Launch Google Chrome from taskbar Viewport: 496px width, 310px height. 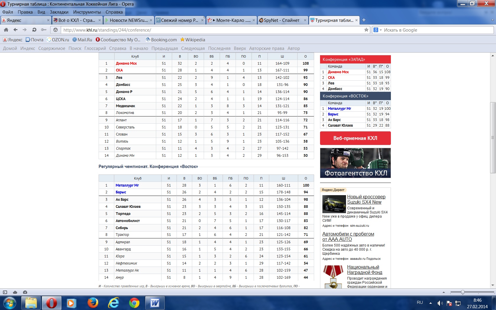tap(134, 303)
